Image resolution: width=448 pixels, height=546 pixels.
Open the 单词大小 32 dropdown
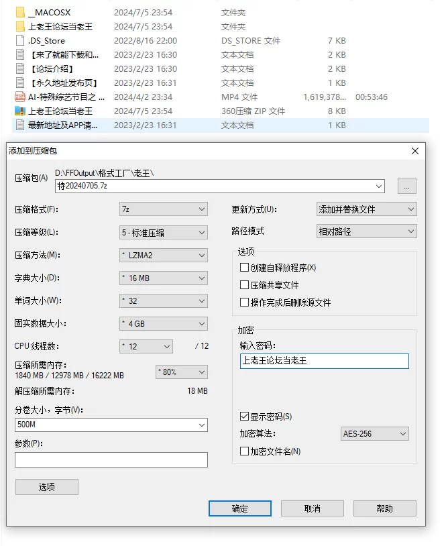163,301
